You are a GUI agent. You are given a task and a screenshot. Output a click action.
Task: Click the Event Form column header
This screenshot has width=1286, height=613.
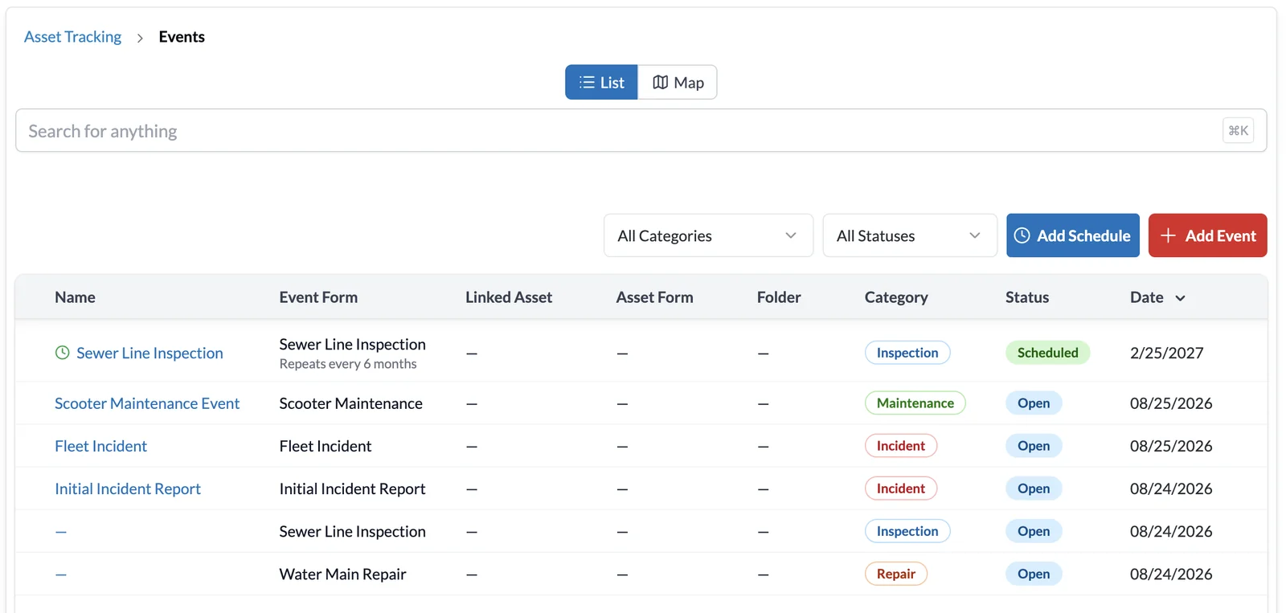tap(318, 297)
